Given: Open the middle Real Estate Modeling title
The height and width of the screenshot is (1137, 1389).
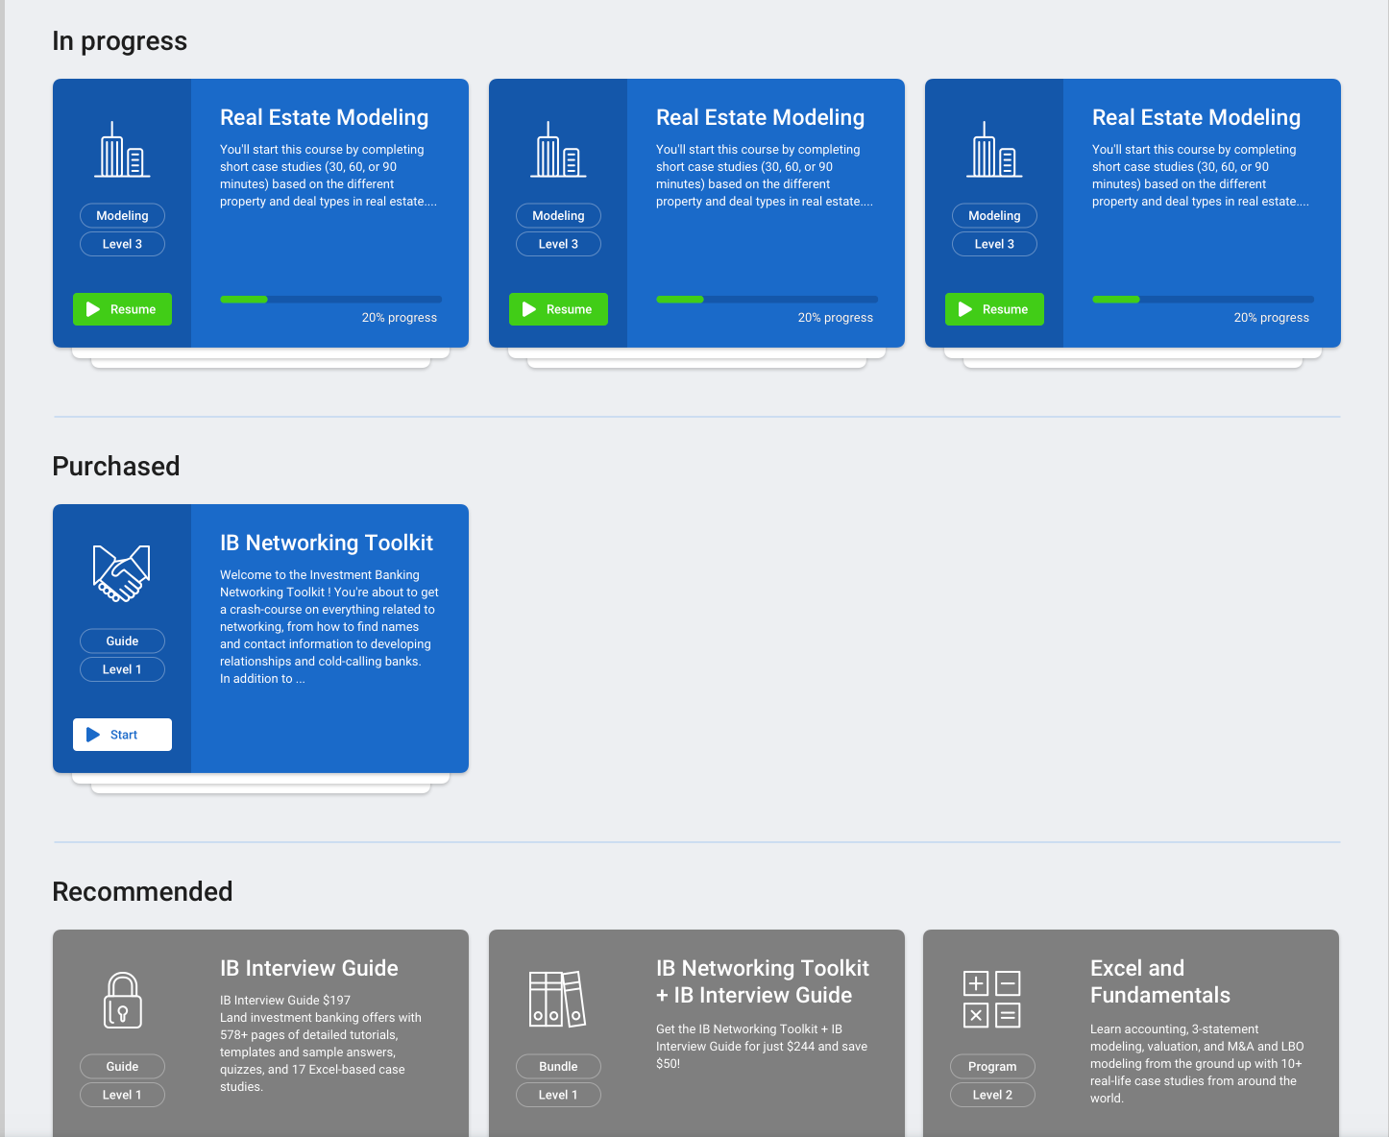Looking at the screenshot, I should (x=760, y=117).
